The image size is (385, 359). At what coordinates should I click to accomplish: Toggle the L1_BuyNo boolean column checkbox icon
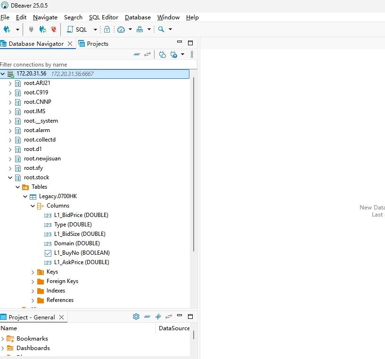click(x=48, y=253)
